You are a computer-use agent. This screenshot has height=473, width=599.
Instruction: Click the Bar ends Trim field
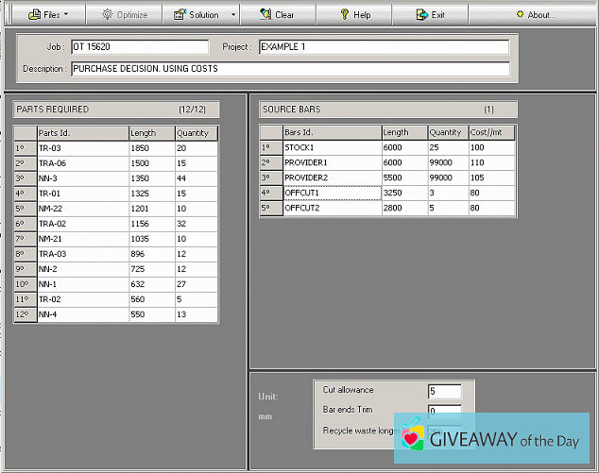[444, 411]
